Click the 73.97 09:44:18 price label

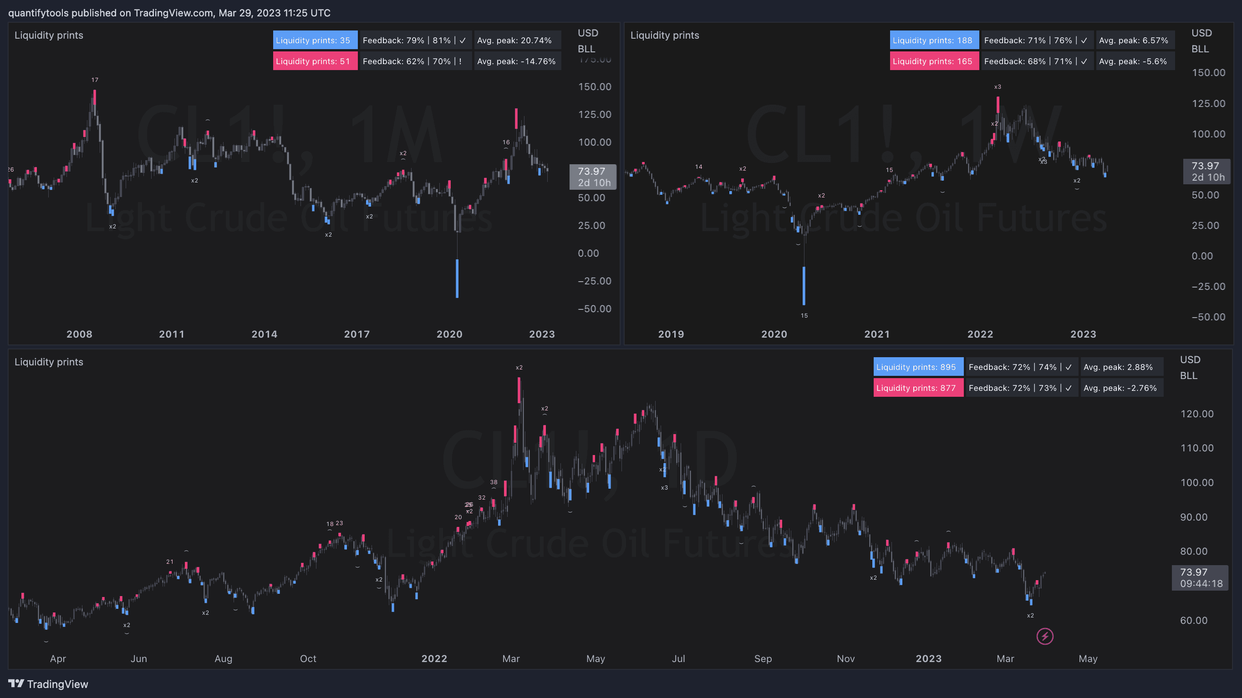(x=1199, y=577)
